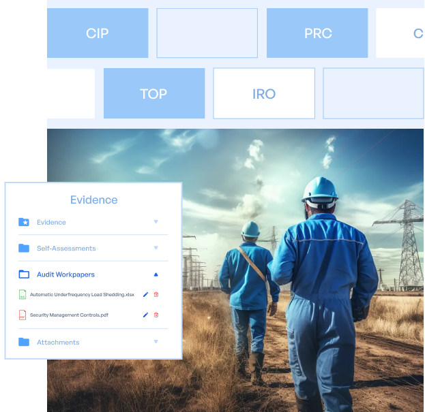Select the CIP standard tile
This screenshot has width=425, height=412.
pyautogui.click(x=98, y=33)
